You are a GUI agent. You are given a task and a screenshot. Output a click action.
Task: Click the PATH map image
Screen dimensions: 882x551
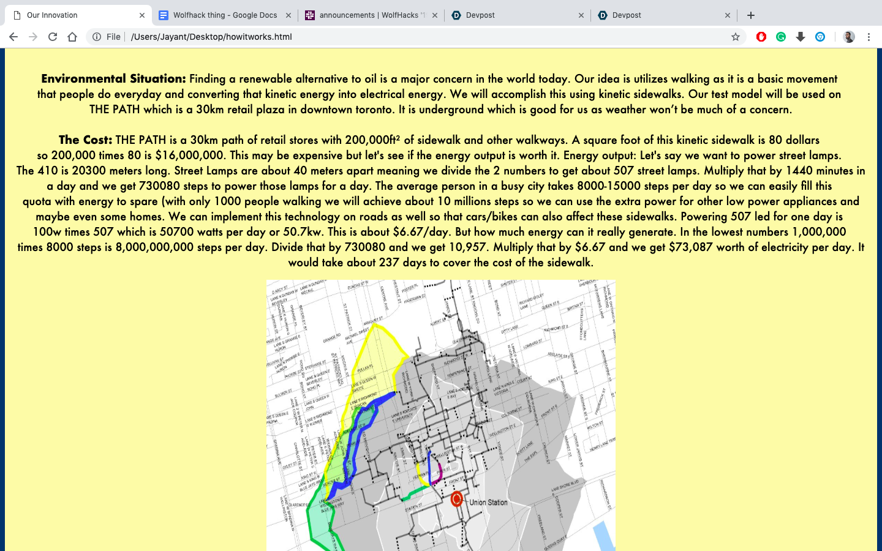(441, 416)
